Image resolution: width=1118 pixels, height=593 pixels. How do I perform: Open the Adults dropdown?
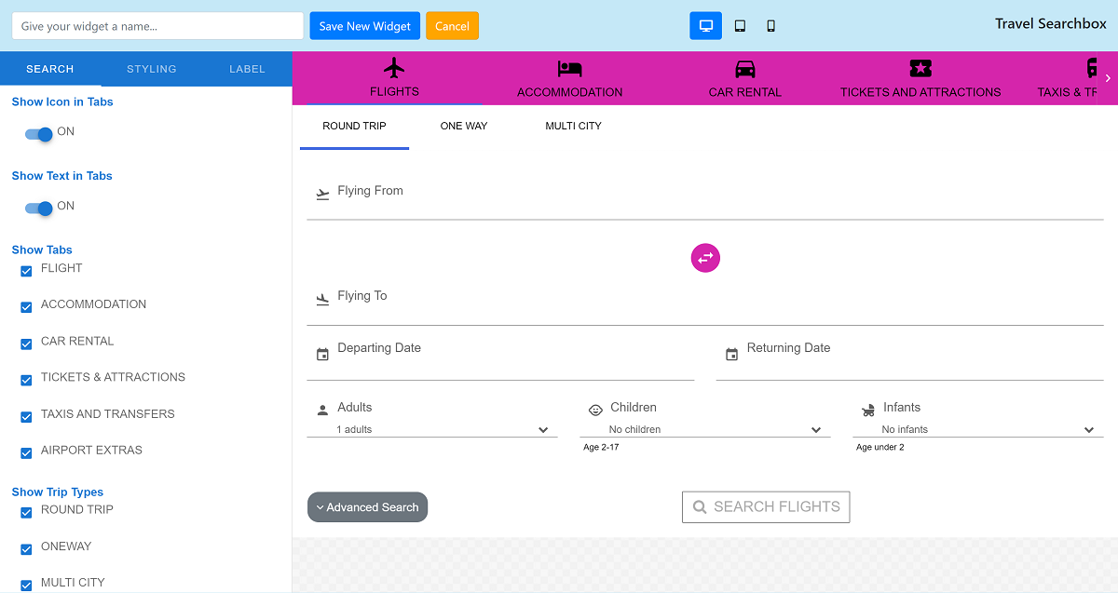[x=432, y=429]
